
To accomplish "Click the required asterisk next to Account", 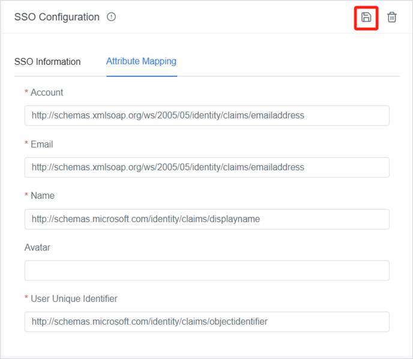I will coord(26,93).
